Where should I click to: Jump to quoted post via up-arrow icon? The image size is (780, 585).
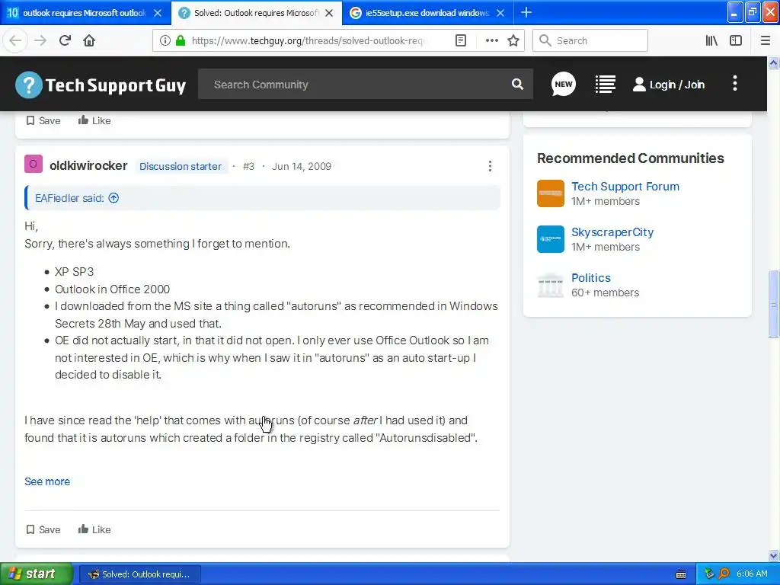tap(114, 198)
